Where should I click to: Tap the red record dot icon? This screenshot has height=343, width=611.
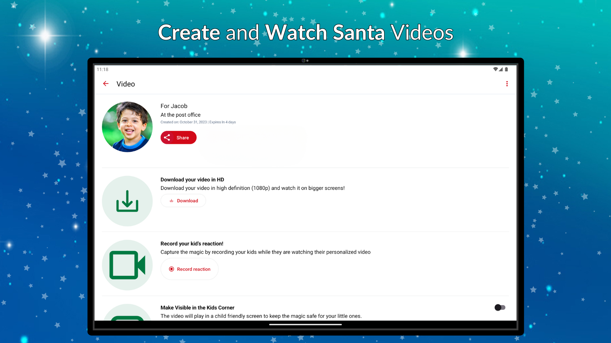coord(172,269)
